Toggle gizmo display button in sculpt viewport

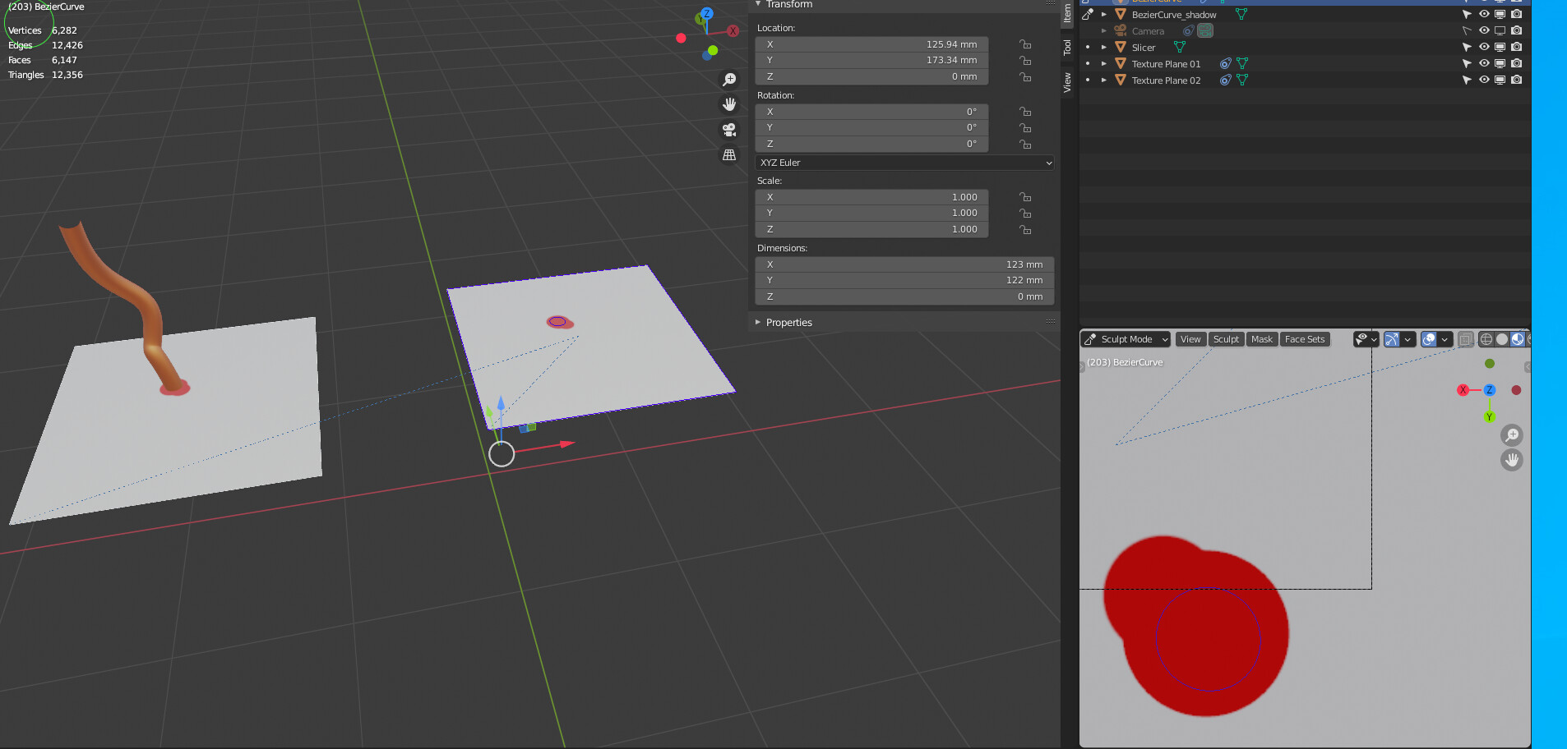[x=1392, y=339]
